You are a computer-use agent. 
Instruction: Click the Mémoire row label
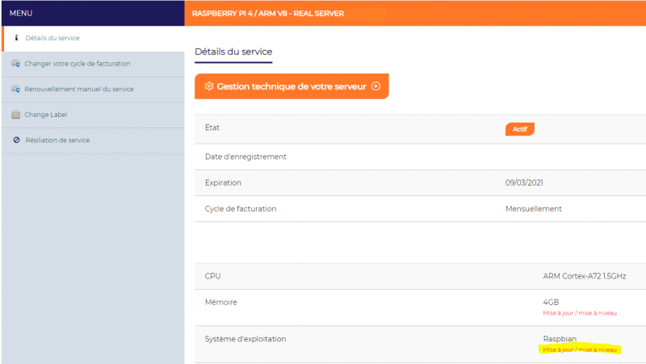pos(220,302)
